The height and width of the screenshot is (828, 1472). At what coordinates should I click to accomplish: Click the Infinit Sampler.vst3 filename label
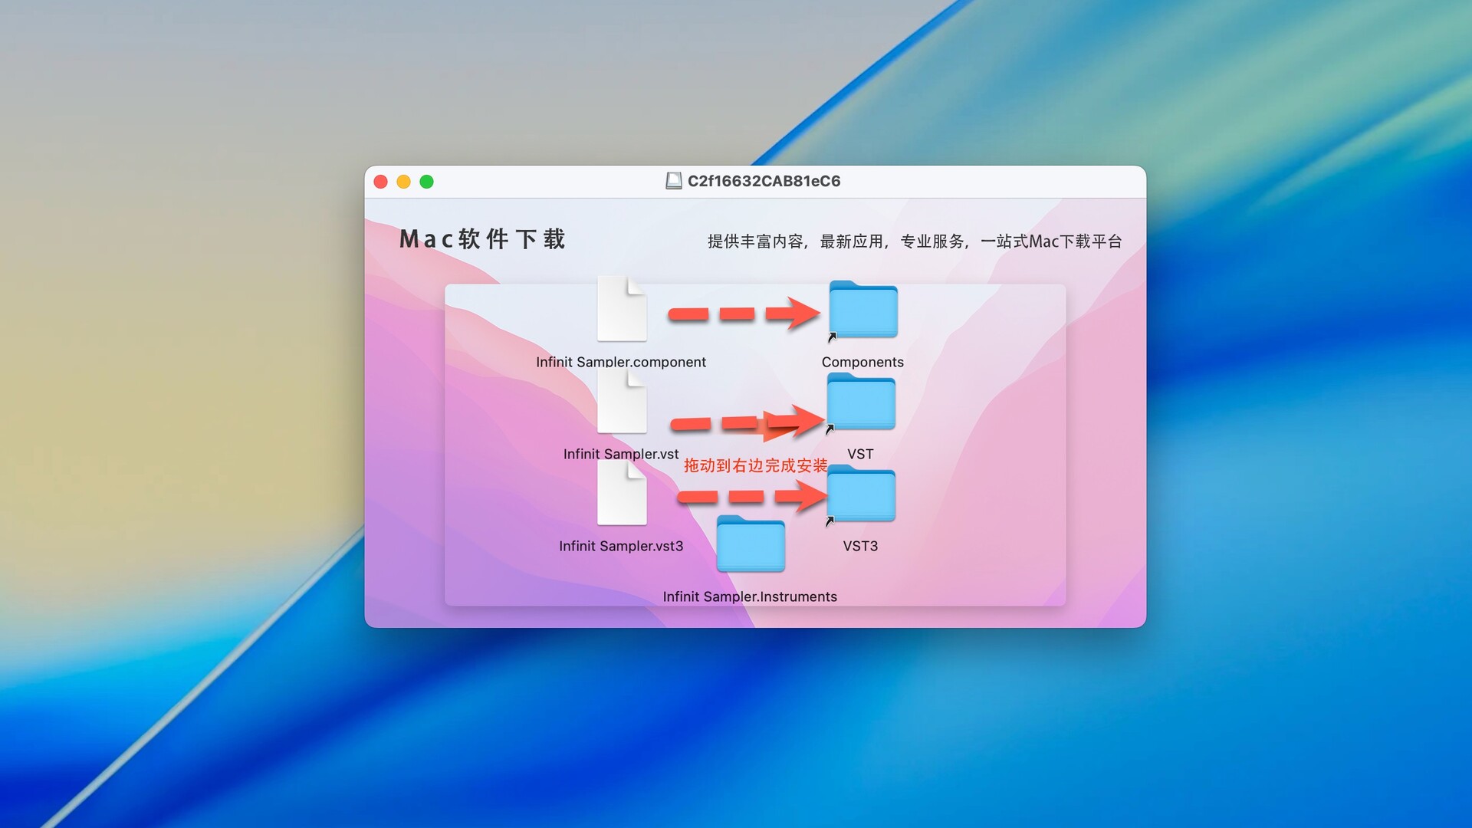(x=620, y=546)
